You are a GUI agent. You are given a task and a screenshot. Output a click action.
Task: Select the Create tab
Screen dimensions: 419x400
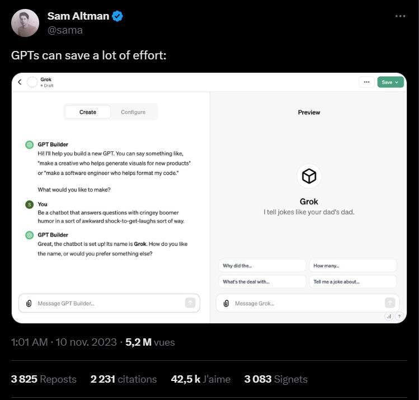coord(88,112)
